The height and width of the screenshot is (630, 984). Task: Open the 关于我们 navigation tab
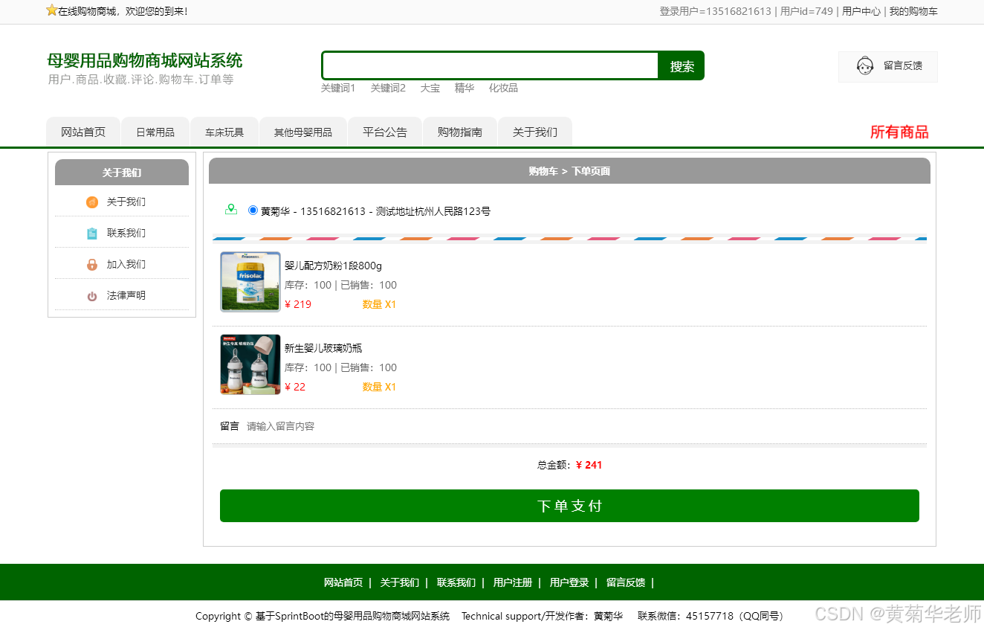535,132
